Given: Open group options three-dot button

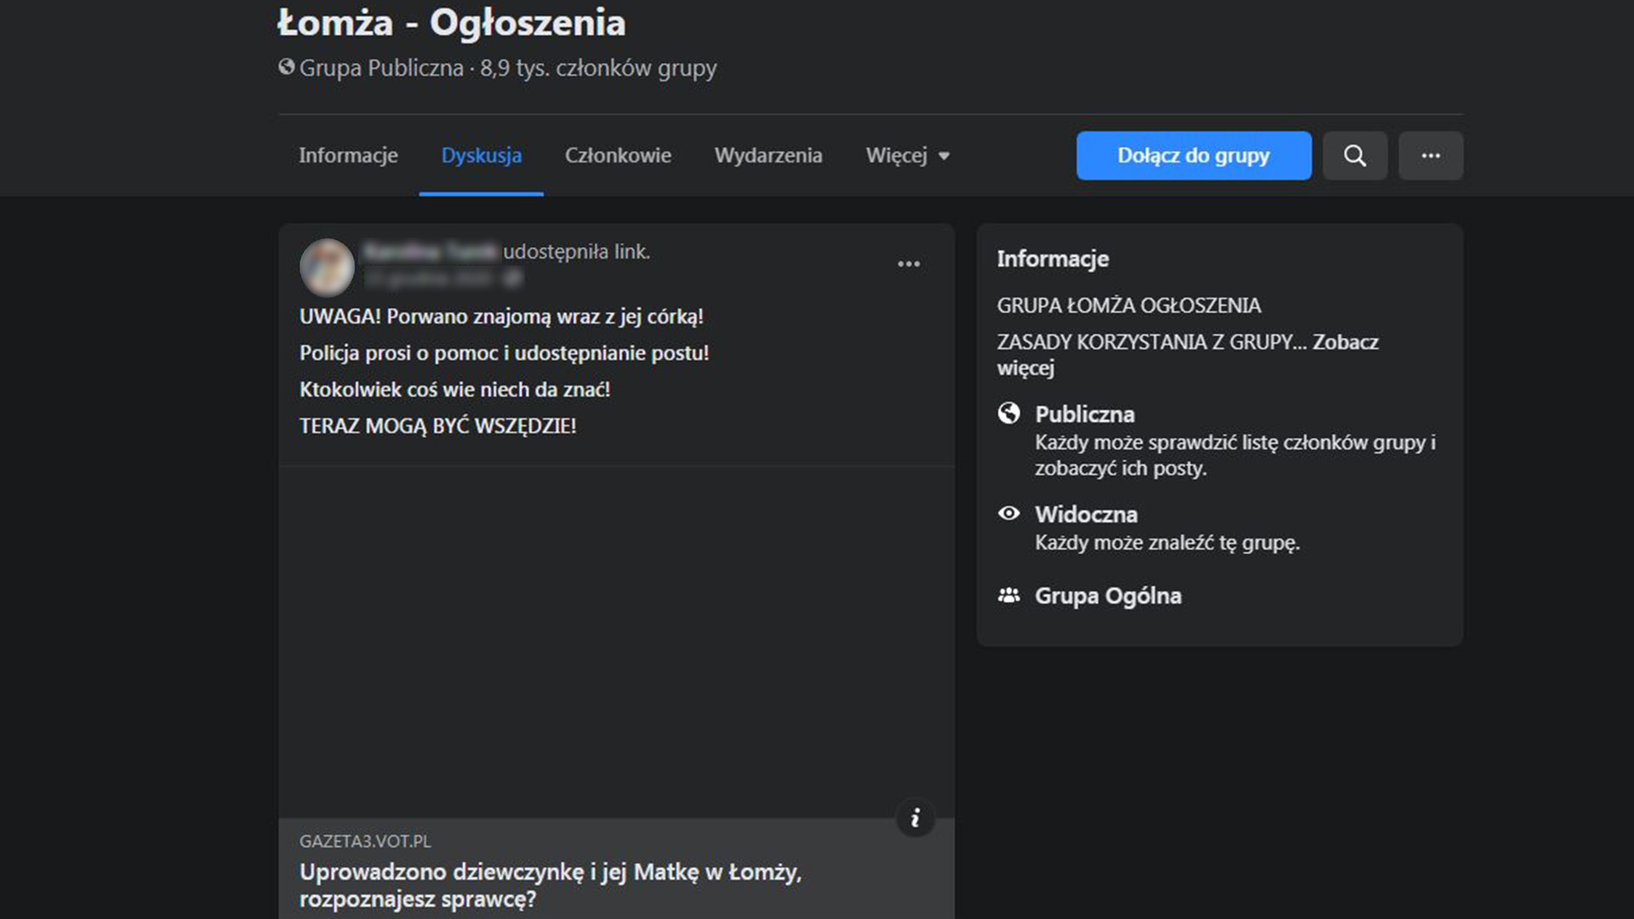Looking at the screenshot, I should click(1431, 156).
